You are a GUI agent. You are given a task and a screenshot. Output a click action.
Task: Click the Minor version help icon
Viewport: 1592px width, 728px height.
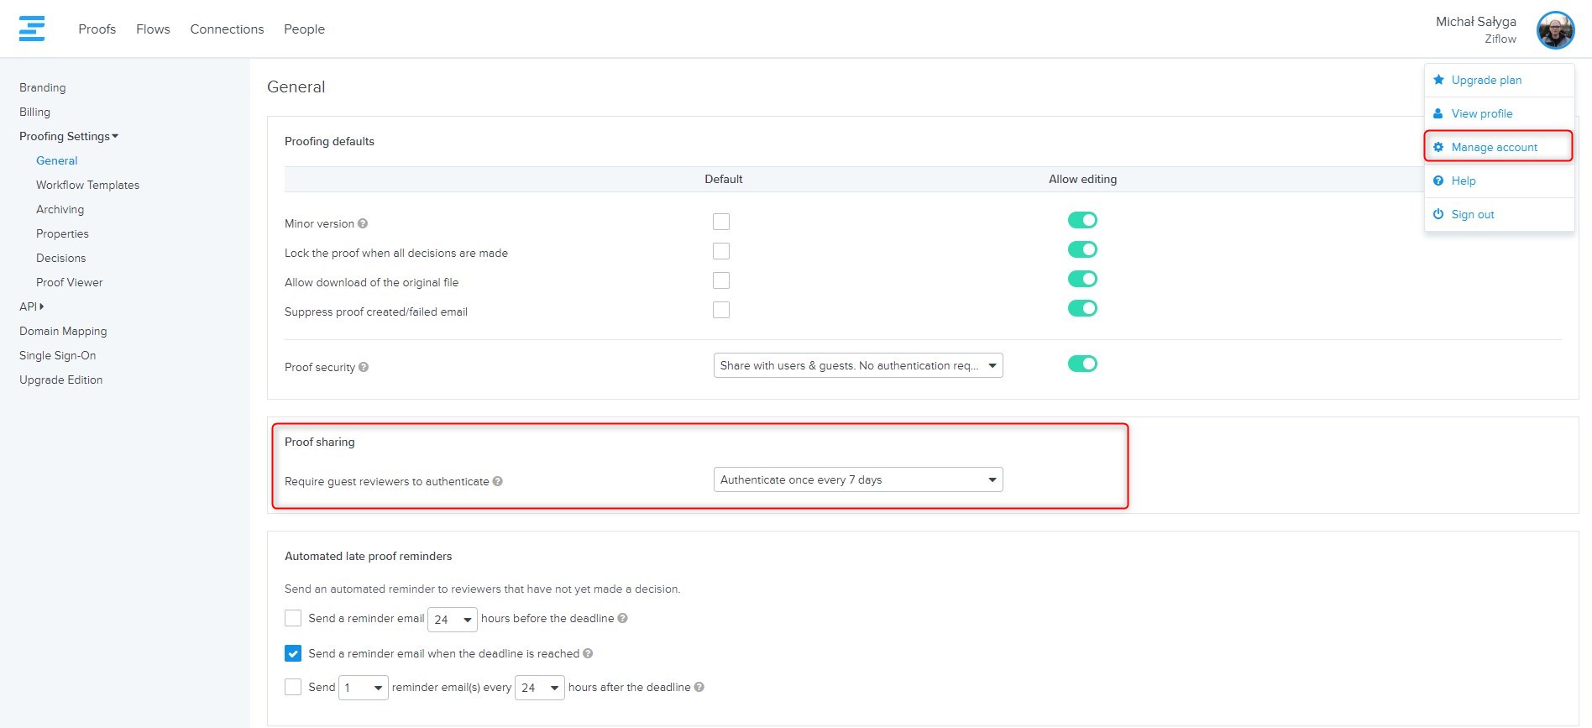[x=363, y=223]
